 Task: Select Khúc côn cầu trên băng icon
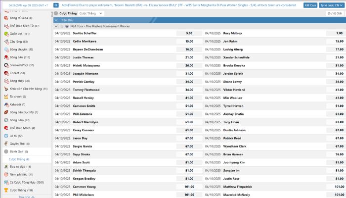pyautogui.click(x=6, y=89)
